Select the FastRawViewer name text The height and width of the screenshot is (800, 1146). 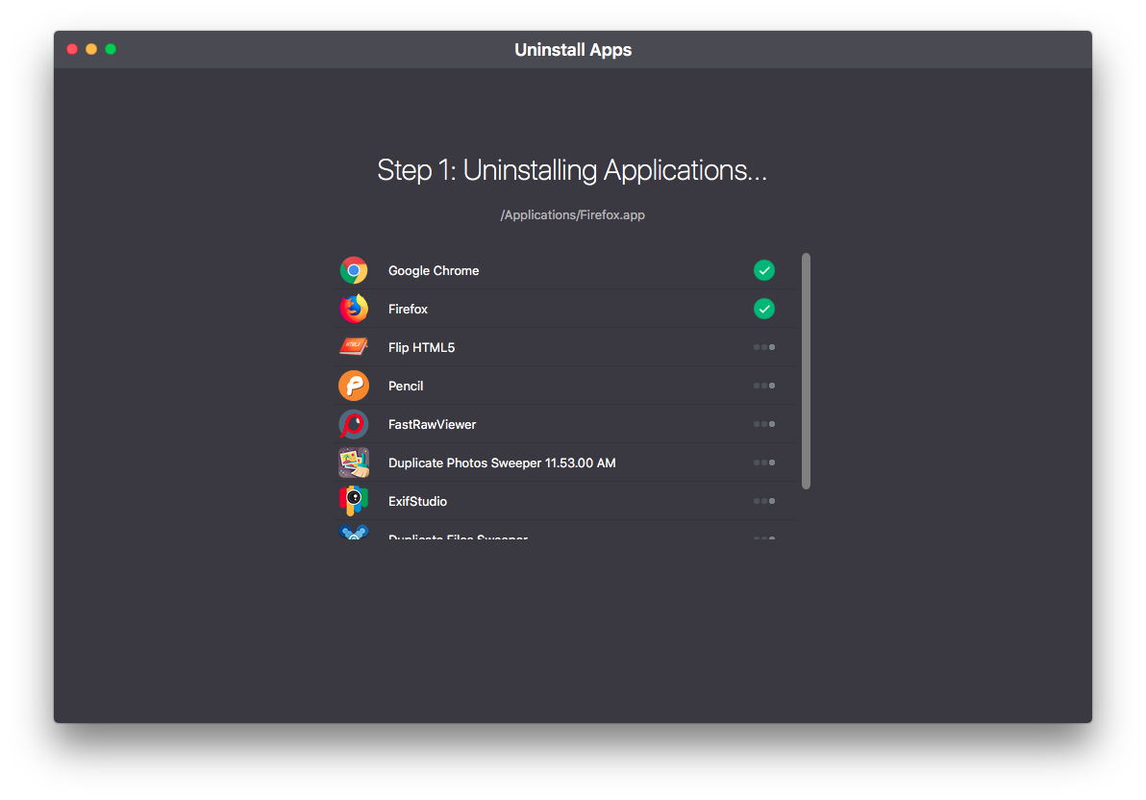pyautogui.click(x=432, y=424)
